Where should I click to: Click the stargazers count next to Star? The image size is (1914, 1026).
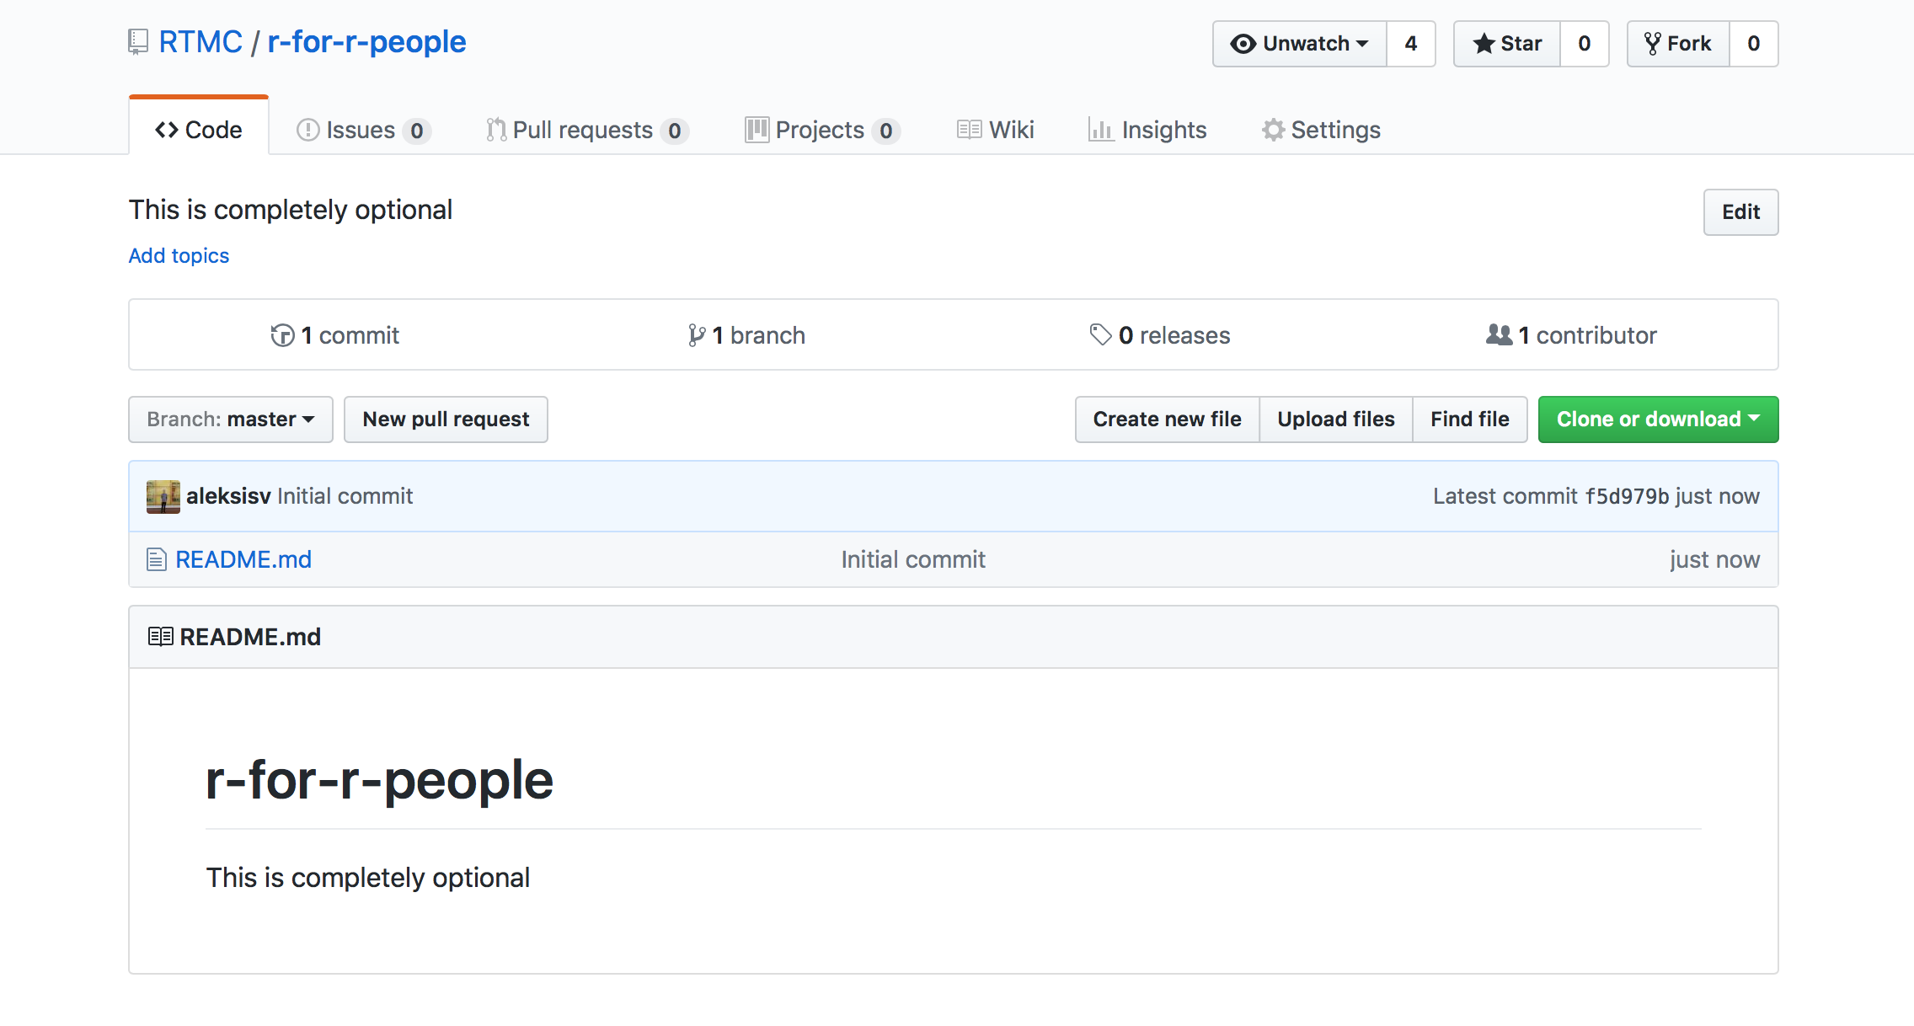pos(1585,44)
